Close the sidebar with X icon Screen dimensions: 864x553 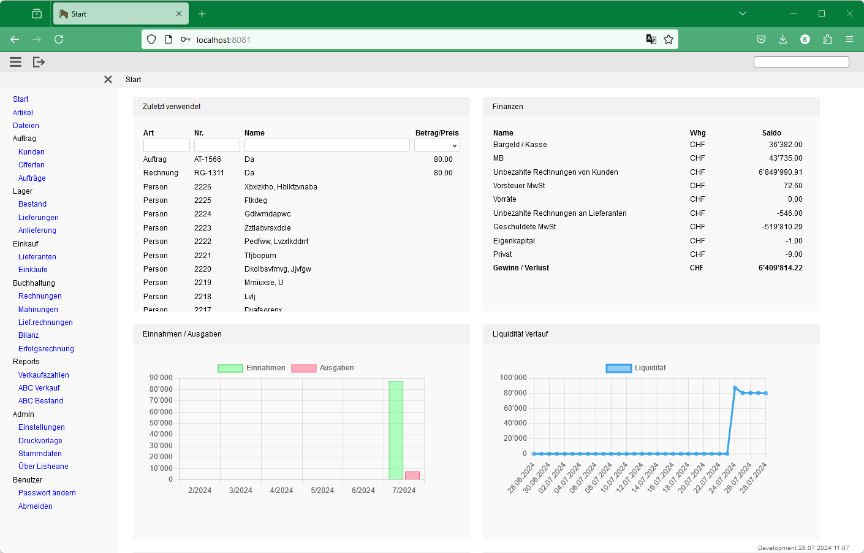pyautogui.click(x=108, y=80)
